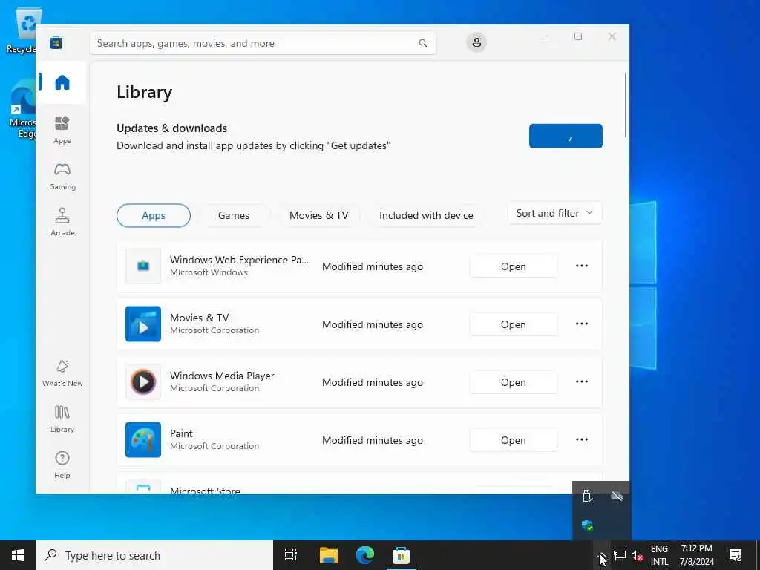
Task: Open Help in the sidebar
Action: click(x=62, y=465)
